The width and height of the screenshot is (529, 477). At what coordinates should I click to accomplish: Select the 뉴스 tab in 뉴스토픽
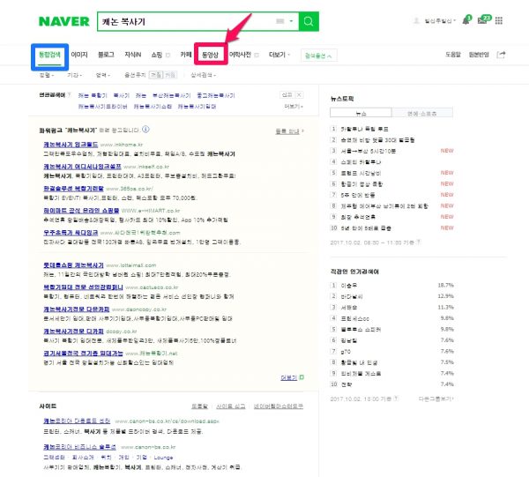[x=361, y=113]
